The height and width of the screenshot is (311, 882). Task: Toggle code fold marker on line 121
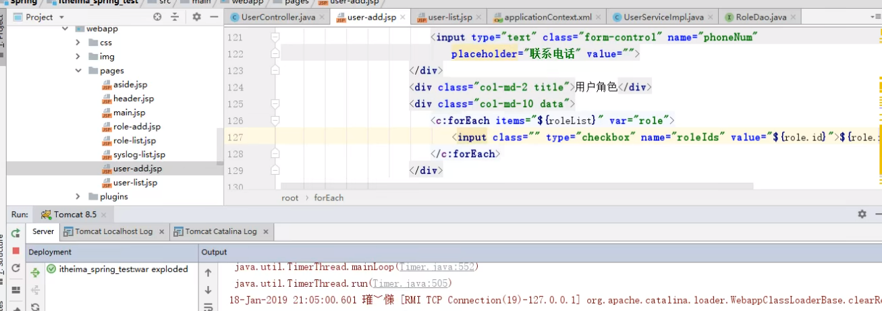pos(275,38)
